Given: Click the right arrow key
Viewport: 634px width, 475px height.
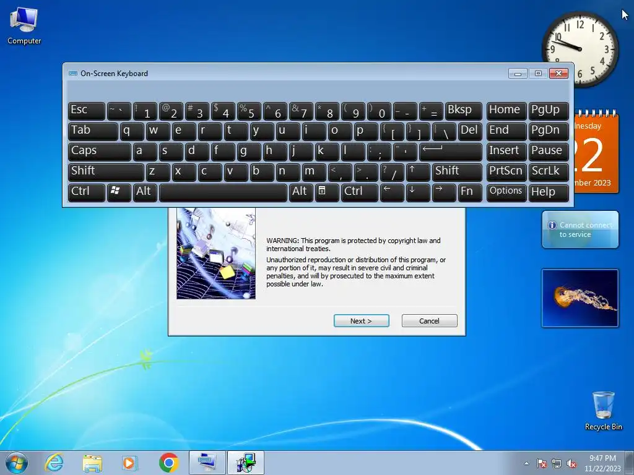Looking at the screenshot, I should (x=444, y=192).
